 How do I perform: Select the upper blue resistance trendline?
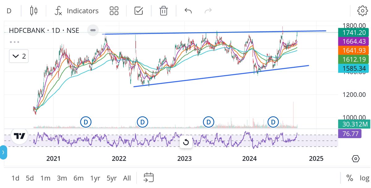[x=214, y=32]
